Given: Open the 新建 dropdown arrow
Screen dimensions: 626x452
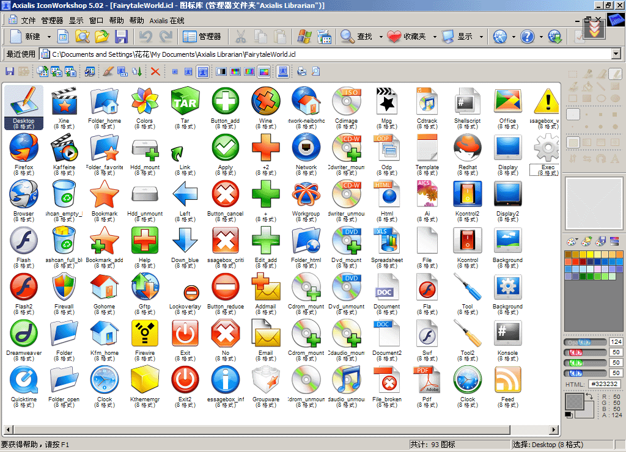Looking at the screenshot, I should [49, 37].
